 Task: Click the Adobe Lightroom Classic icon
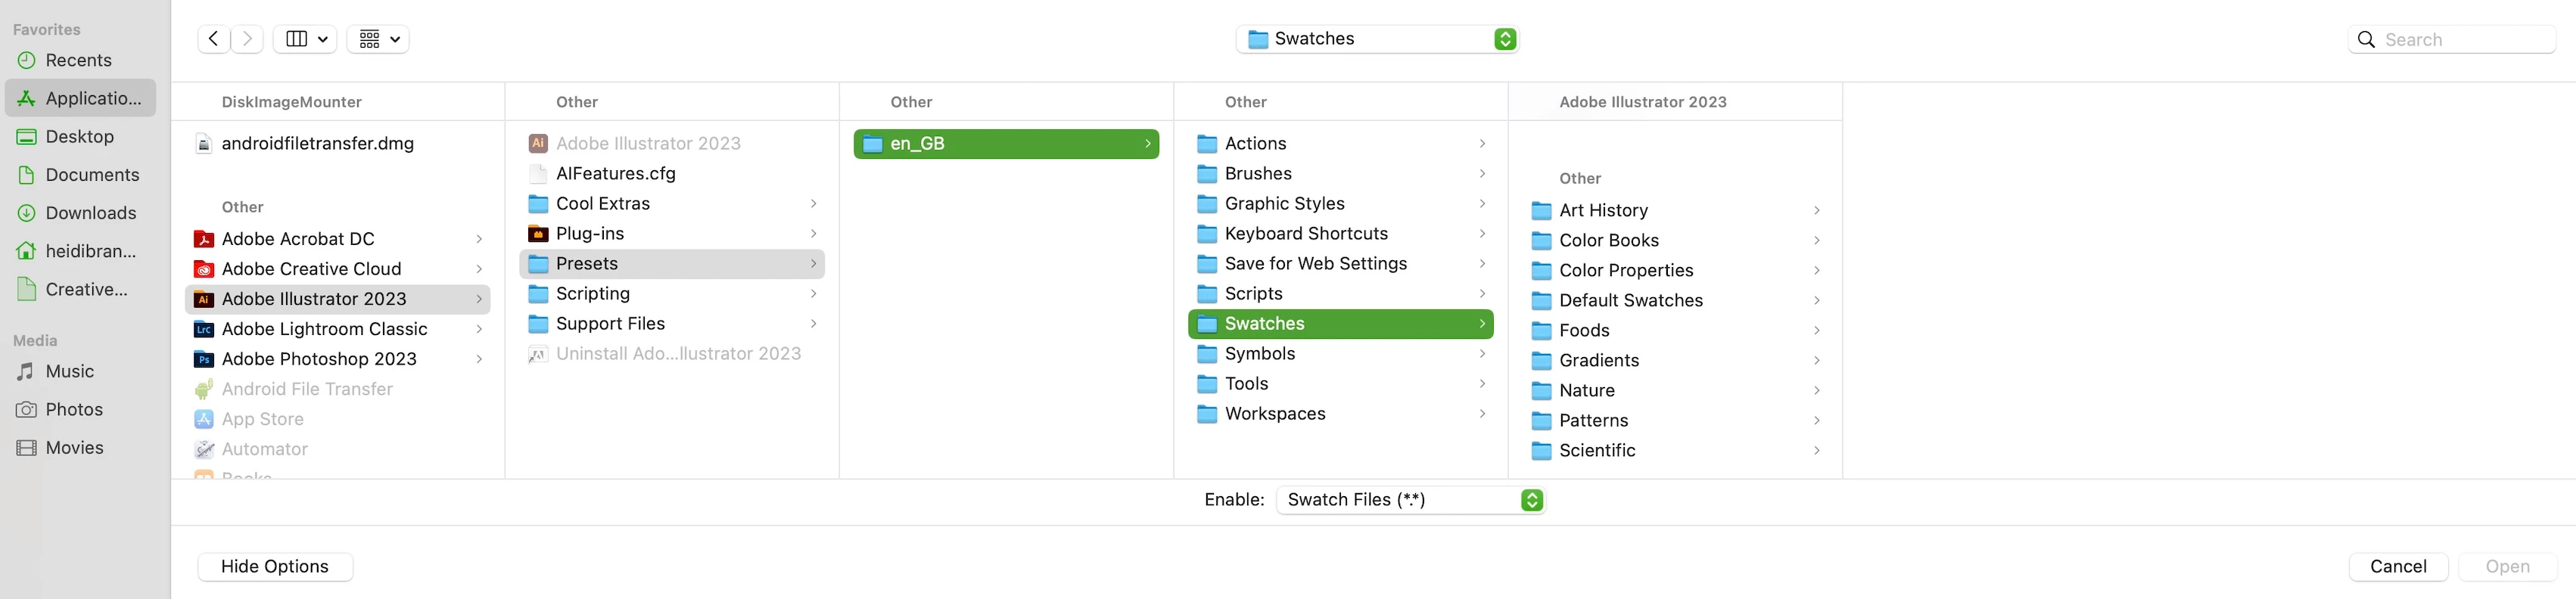coord(204,329)
